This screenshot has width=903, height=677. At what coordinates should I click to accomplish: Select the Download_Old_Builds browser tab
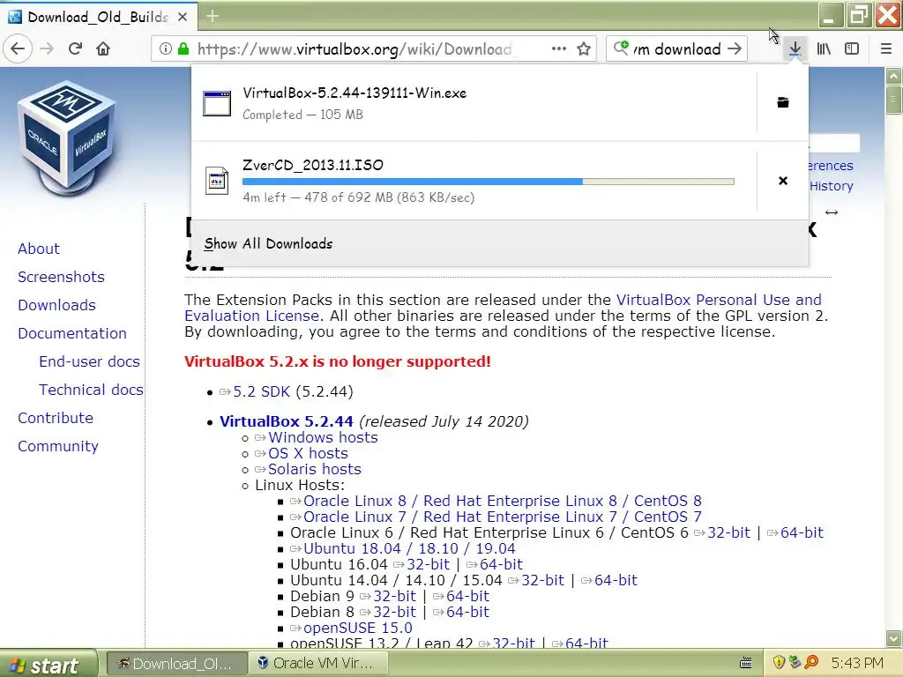pos(98,17)
